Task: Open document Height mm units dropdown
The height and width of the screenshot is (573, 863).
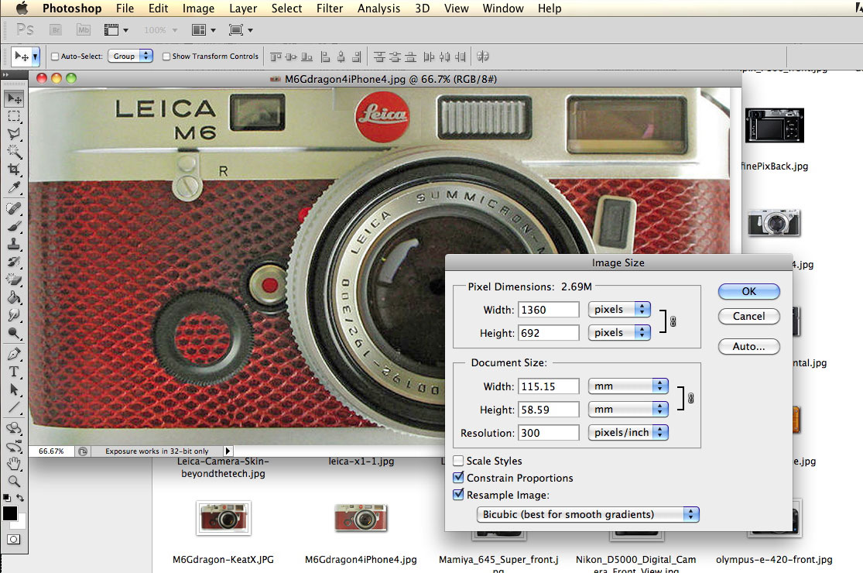Action: click(628, 410)
